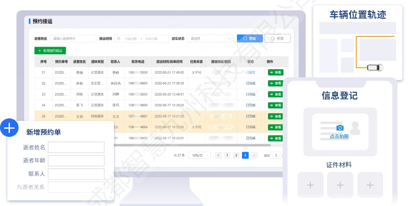Click the blue plus circle icon
The height and width of the screenshot is (206, 410).
tap(9, 128)
